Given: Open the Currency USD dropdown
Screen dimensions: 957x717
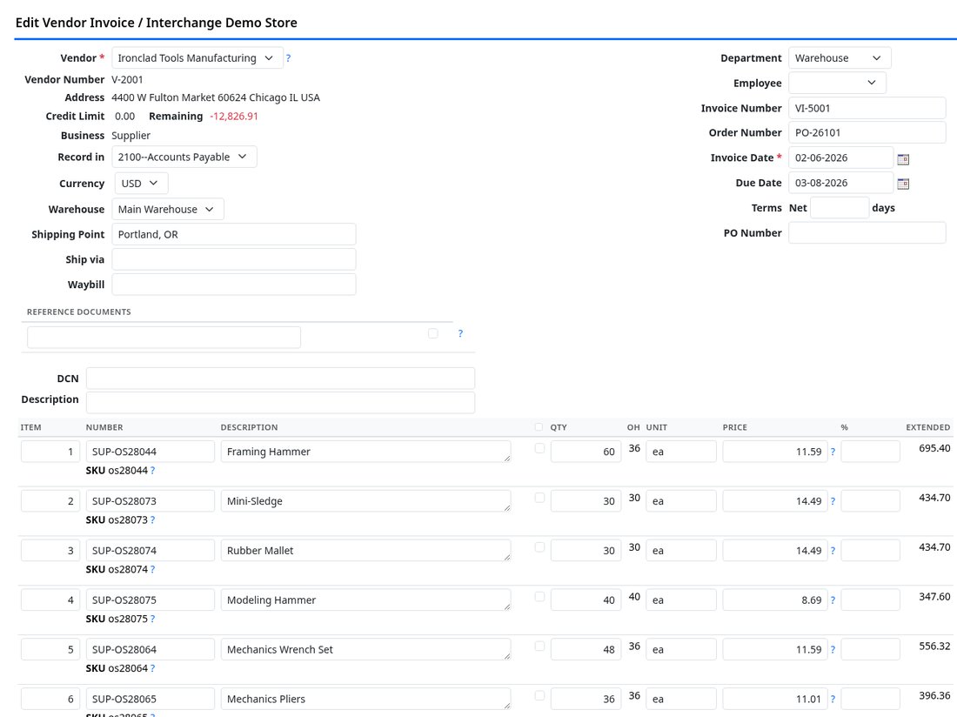Looking at the screenshot, I should pos(141,183).
